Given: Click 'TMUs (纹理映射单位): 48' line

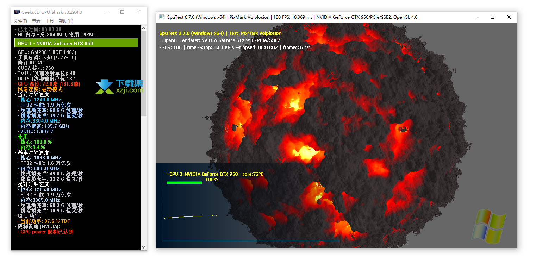Looking at the screenshot, I should tap(45, 73).
